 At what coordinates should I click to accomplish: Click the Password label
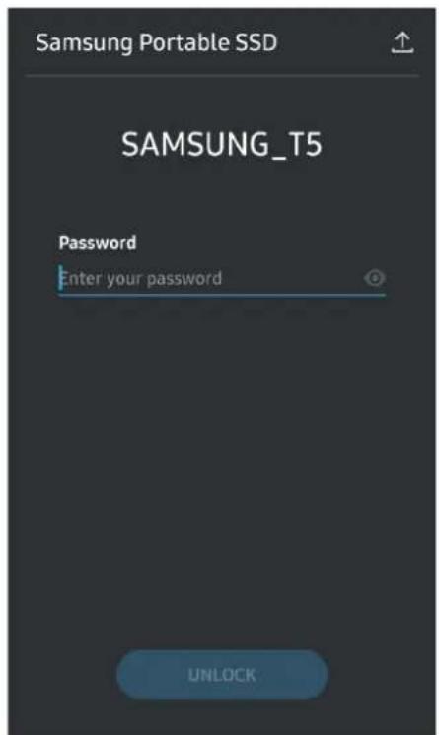pyautogui.click(x=98, y=243)
